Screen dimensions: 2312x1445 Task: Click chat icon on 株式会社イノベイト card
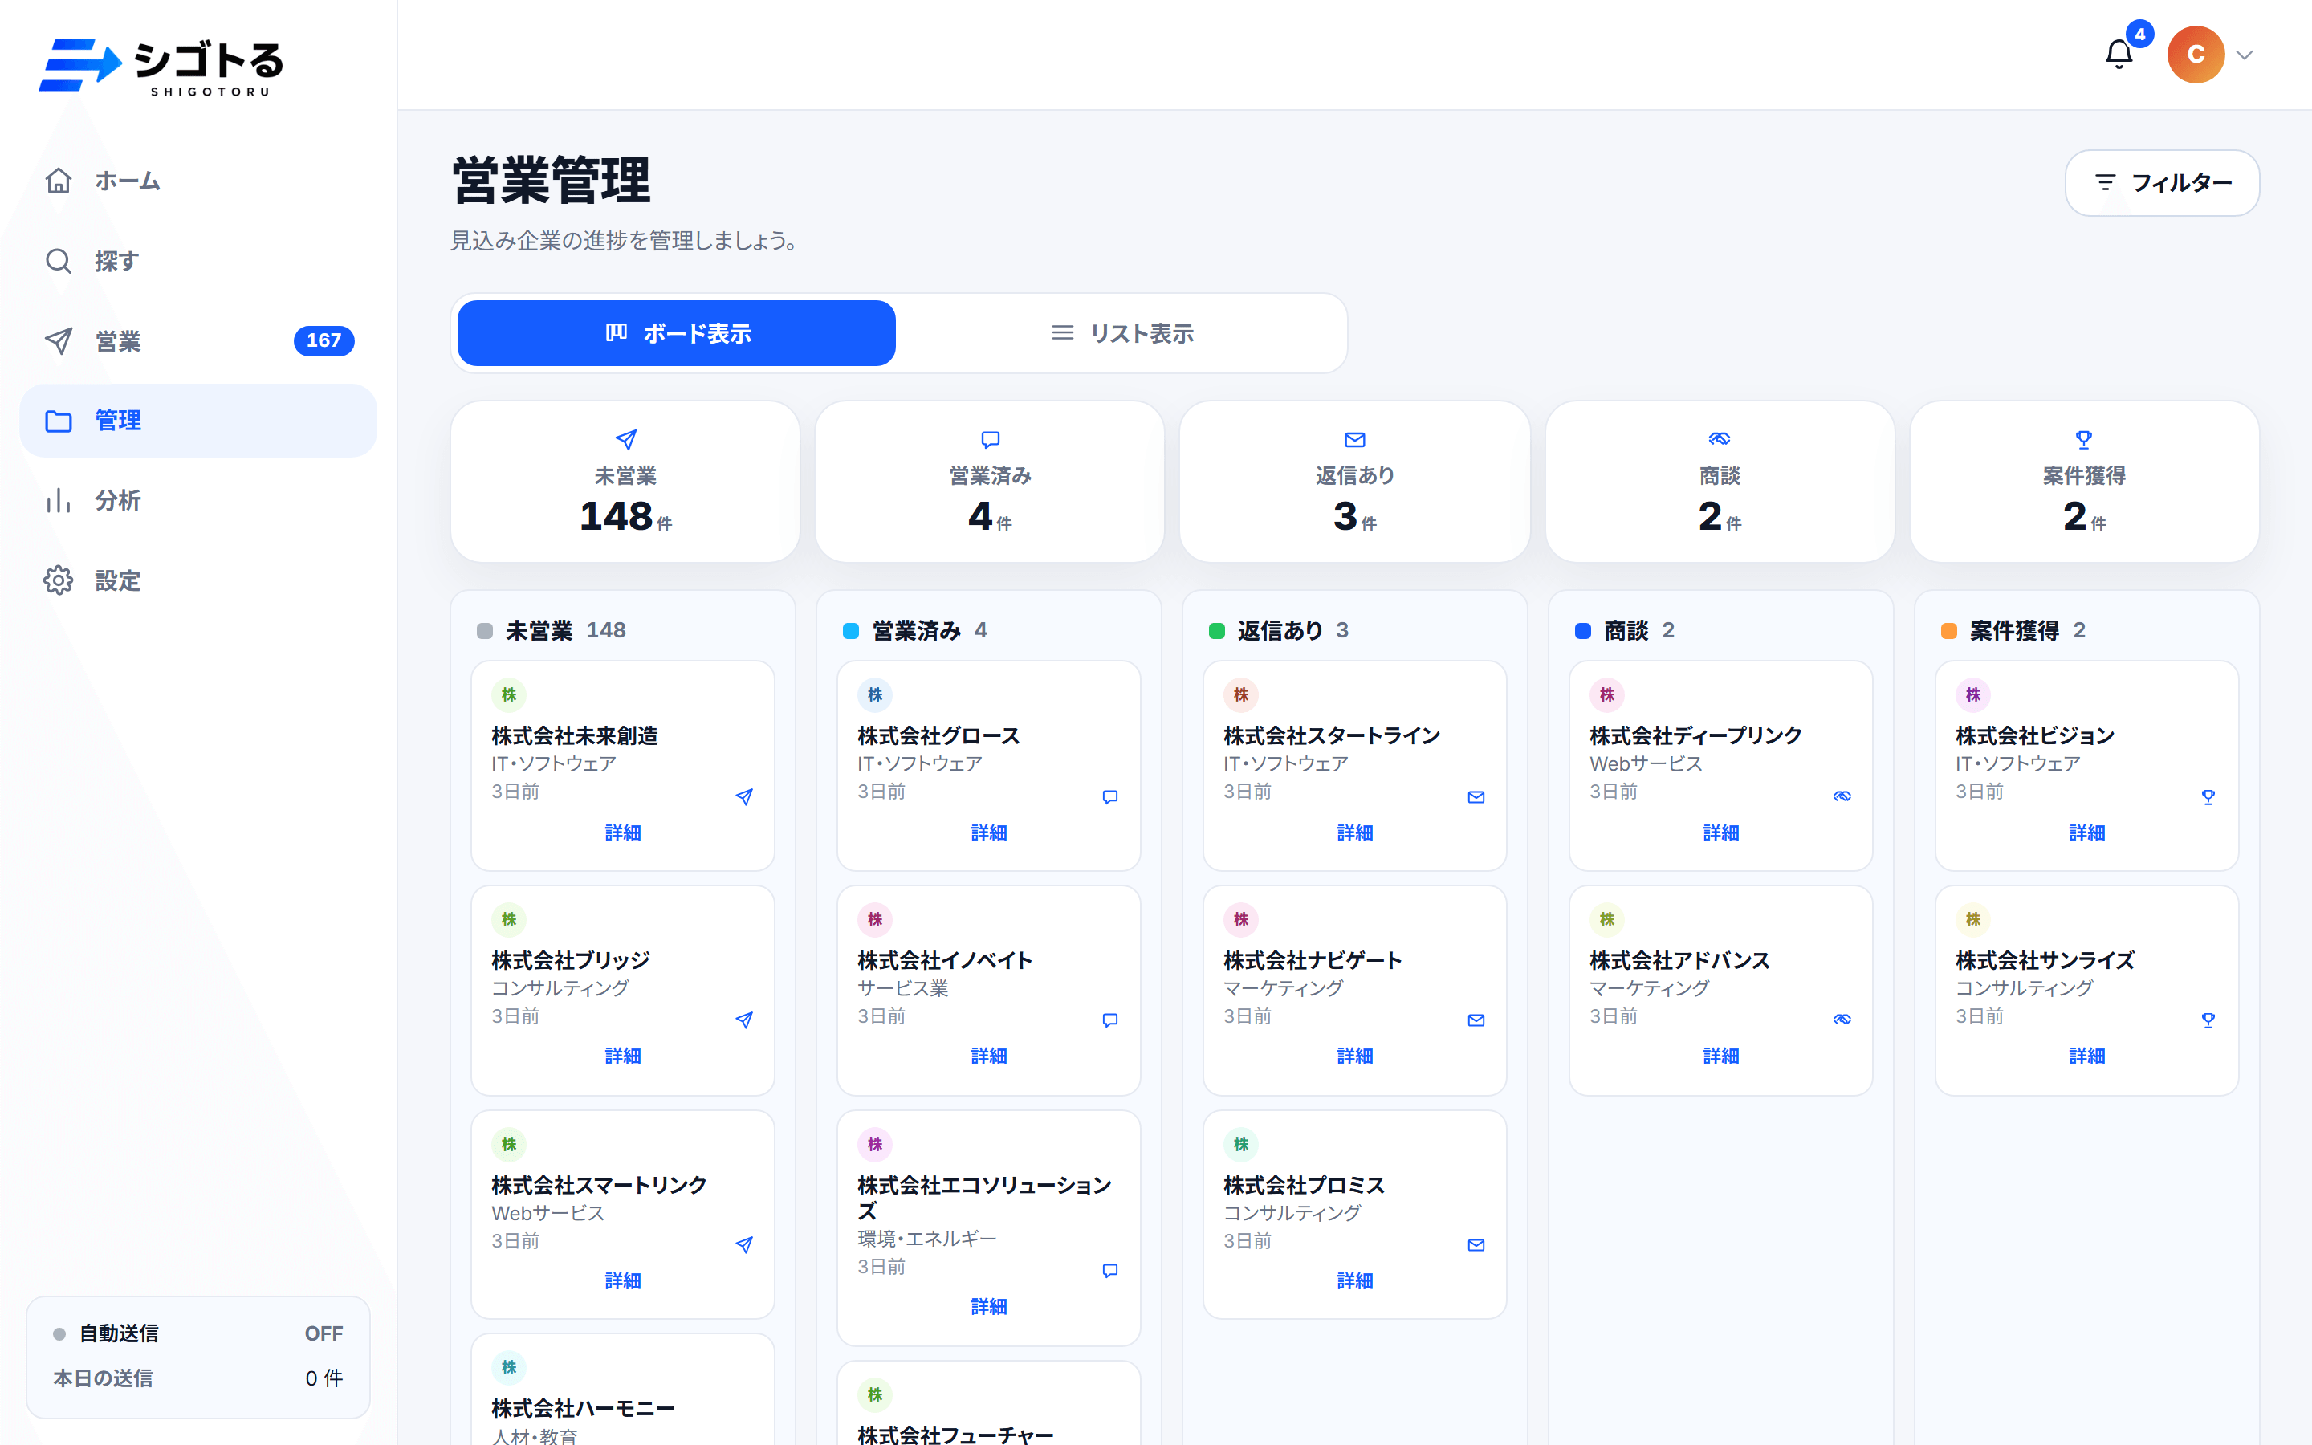click(x=1110, y=1020)
